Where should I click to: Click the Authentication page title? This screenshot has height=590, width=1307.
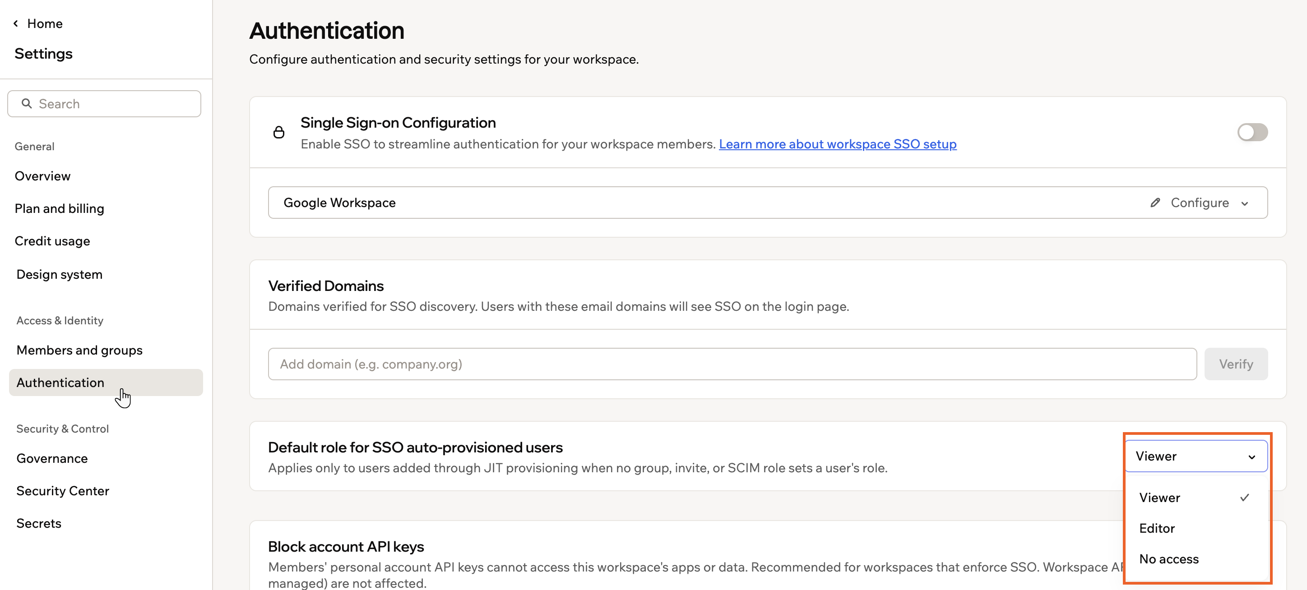point(327,30)
